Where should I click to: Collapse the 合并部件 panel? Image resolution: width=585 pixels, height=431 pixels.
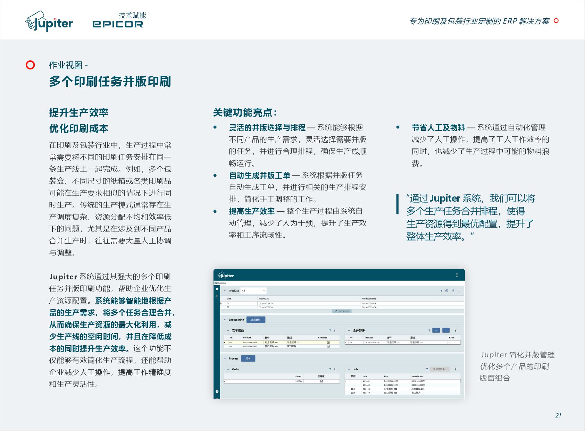click(349, 330)
